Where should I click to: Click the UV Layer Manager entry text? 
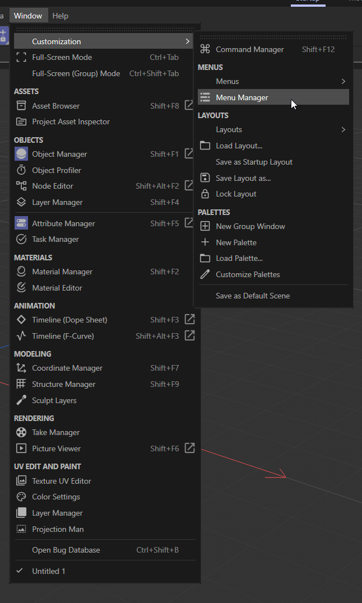[x=57, y=513]
